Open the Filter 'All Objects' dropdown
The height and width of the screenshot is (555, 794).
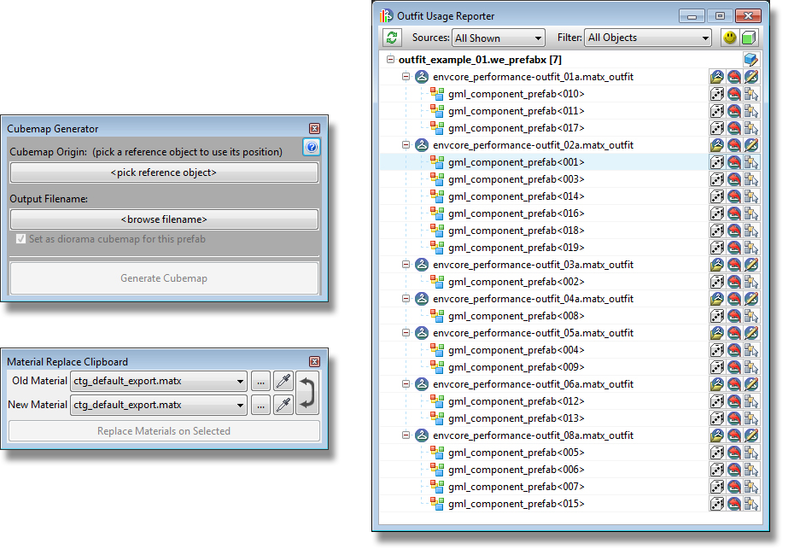(648, 38)
